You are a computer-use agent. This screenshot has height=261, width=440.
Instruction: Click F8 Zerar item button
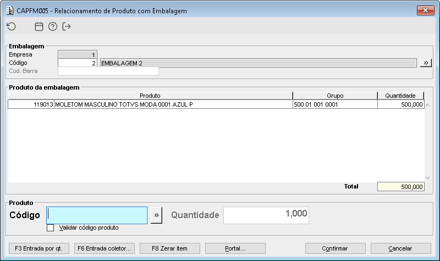(x=170, y=248)
